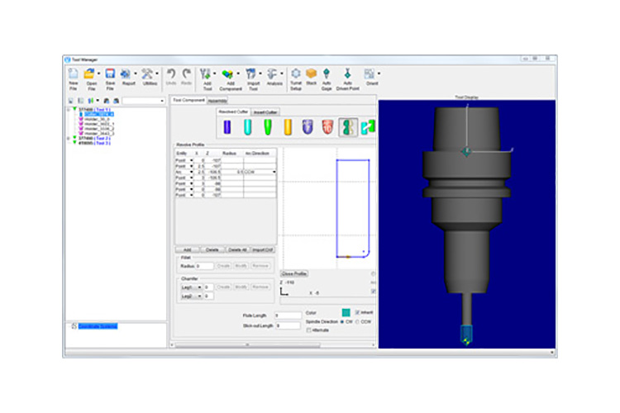620x413 pixels.
Task: Select the green tapered cutter icon
Action: click(268, 127)
